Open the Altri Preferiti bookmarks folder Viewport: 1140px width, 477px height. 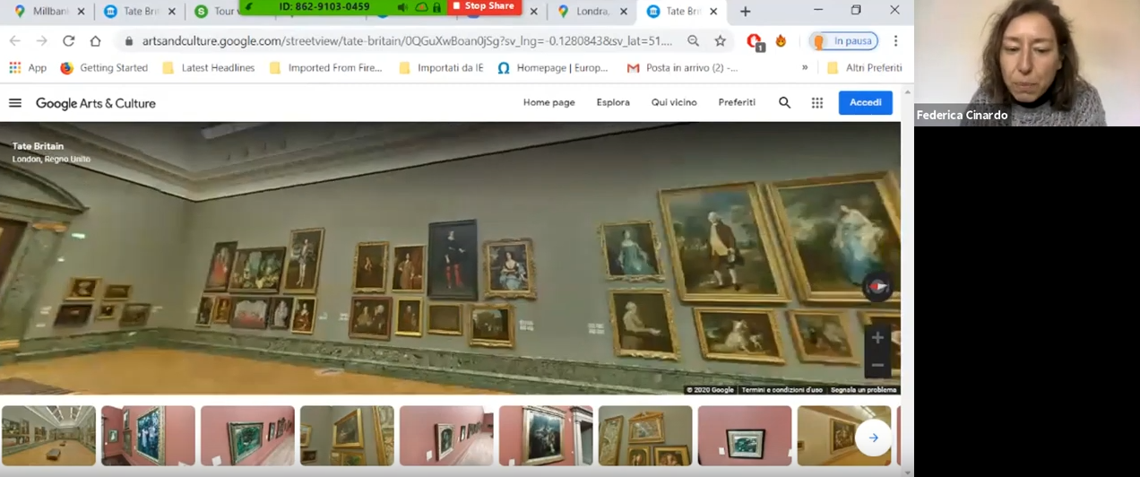[x=864, y=68]
